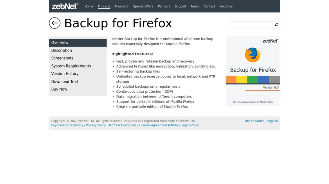
Task: Open the Terms & Conditions link
Action: [122, 125]
